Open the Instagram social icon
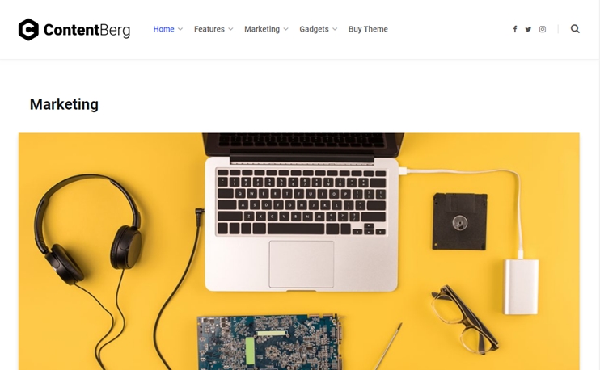 pyautogui.click(x=543, y=29)
